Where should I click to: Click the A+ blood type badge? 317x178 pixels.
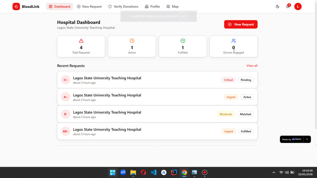[x=66, y=97]
